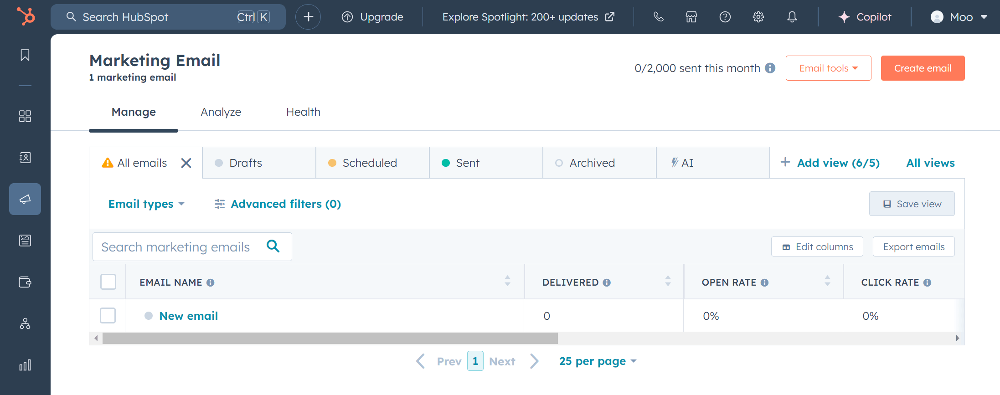Open the Settings gear icon
1000x395 pixels.
click(x=758, y=17)
